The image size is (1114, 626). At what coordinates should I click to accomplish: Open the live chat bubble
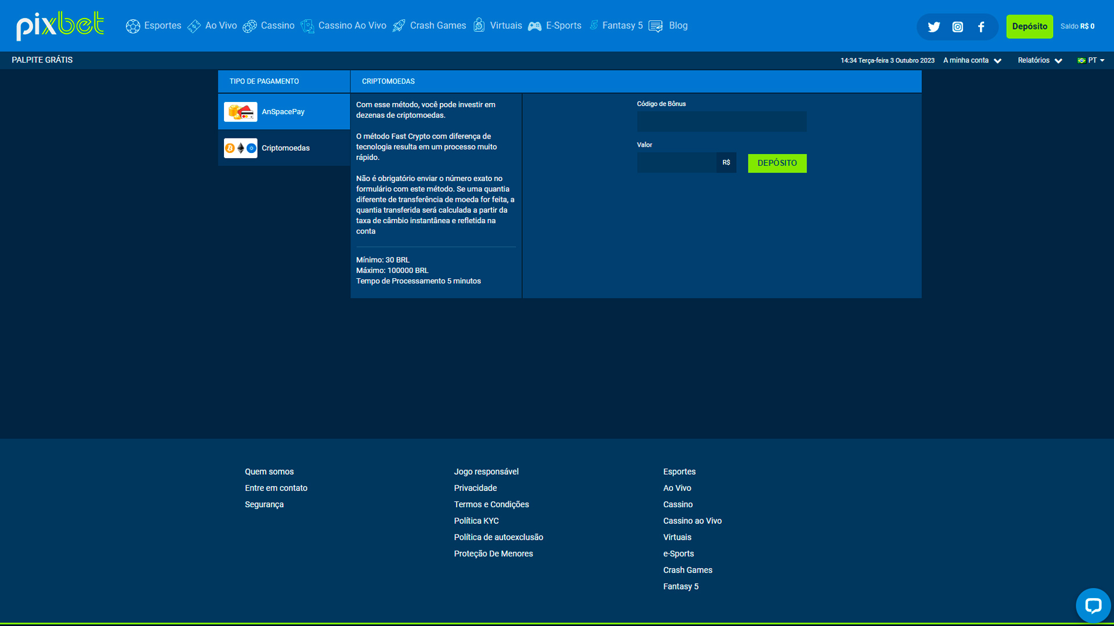pyautogui.click(x=1093, y=606)
